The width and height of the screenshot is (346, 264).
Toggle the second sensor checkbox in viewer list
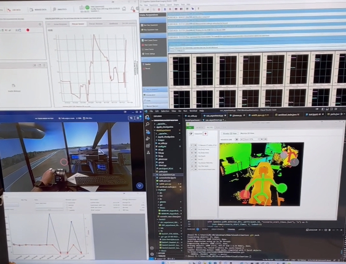tap(192, 153)
